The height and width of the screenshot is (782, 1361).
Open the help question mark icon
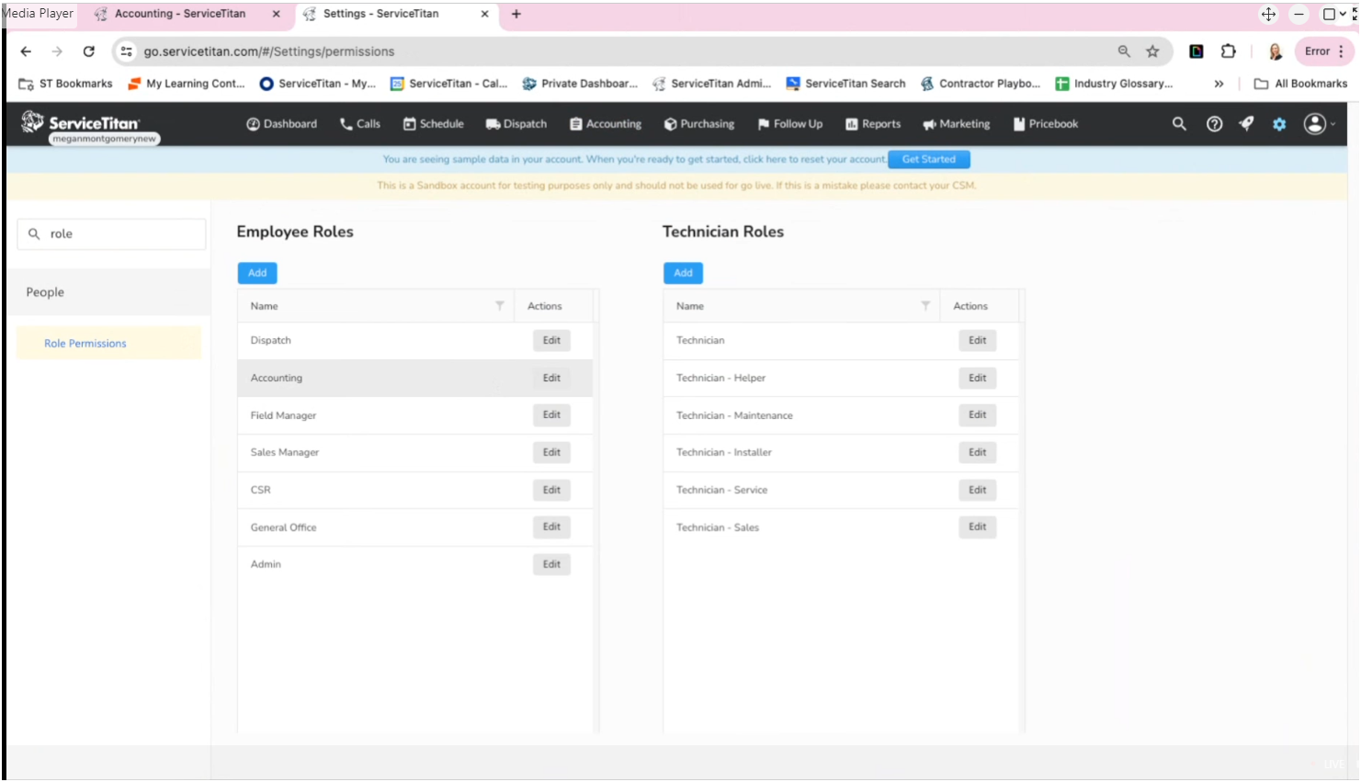point(1214,124)
